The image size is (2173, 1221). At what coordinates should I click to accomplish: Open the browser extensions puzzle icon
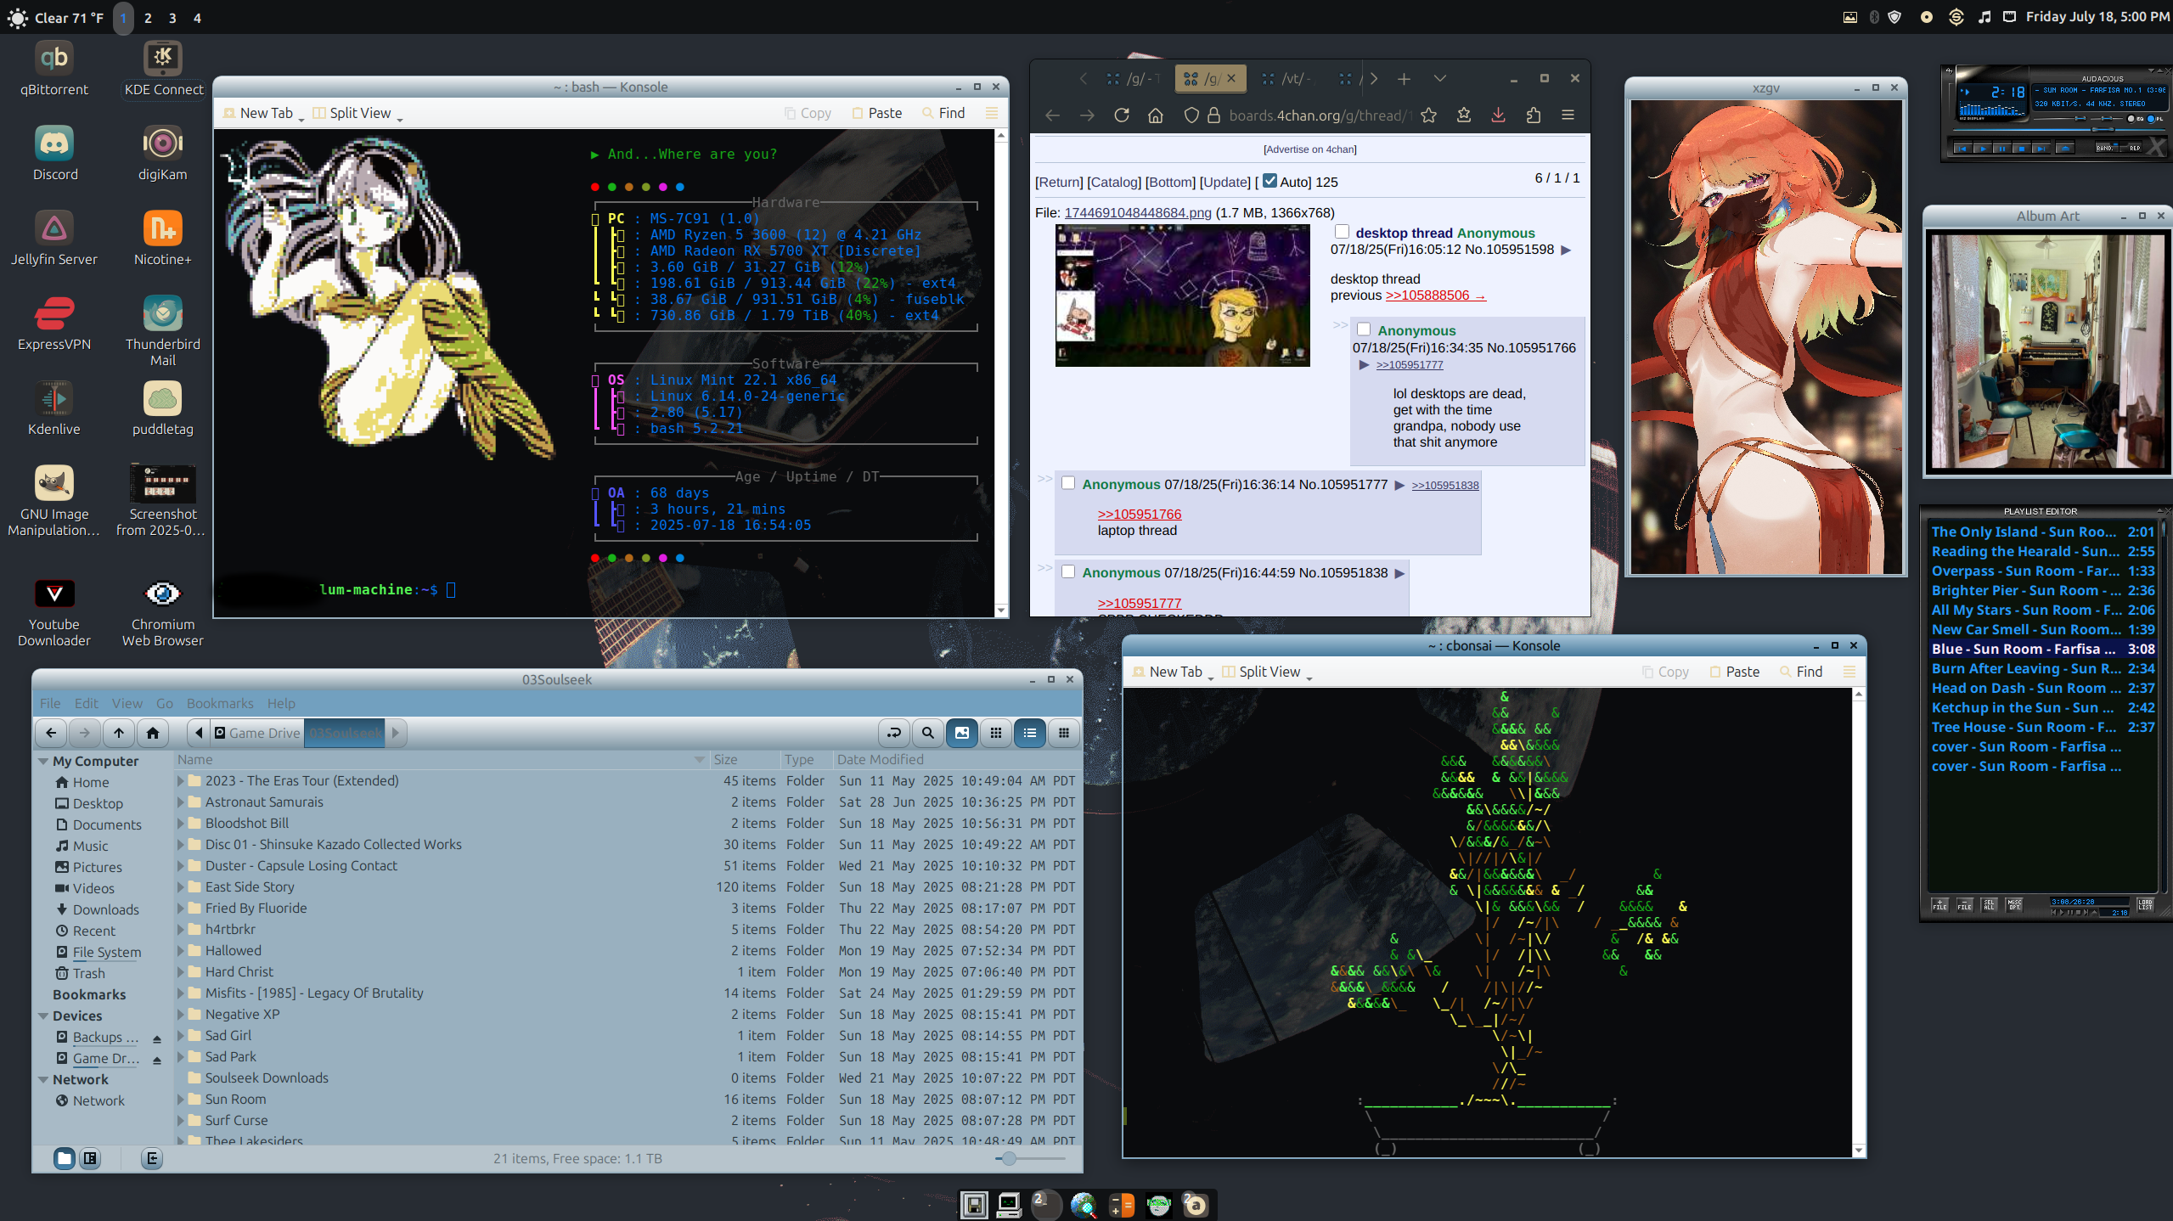pos(1534,115)
